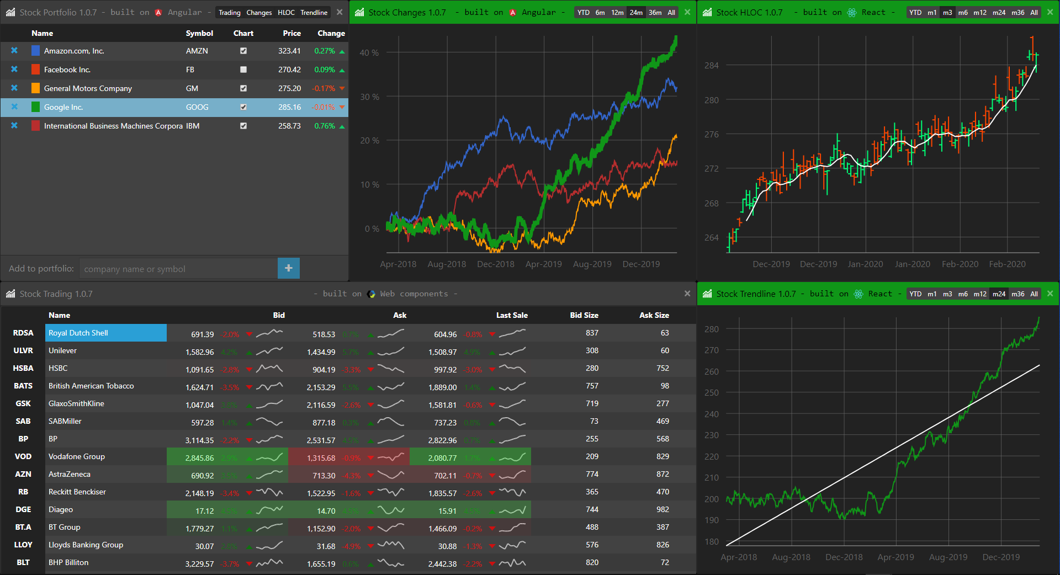The height and width of the screenshot is (575, 1060).
Task: Click the green color swatch next to Google Inc.
Action: coord(35,107)
